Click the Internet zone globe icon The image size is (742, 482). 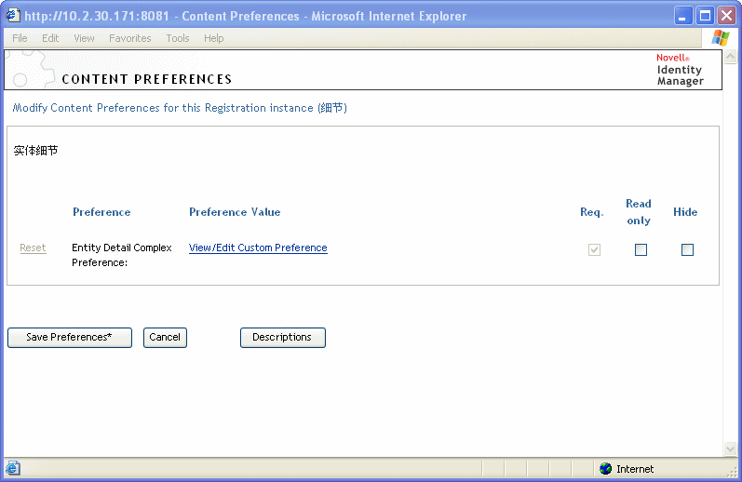point(605,468)
